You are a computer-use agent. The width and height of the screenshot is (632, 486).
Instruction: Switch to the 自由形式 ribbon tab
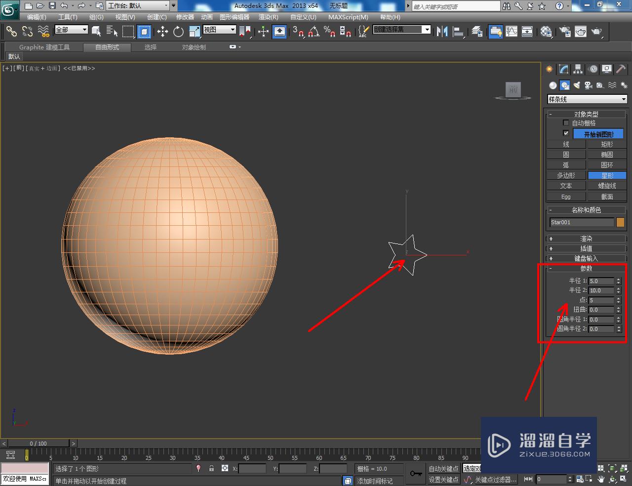tap(108, 47)
